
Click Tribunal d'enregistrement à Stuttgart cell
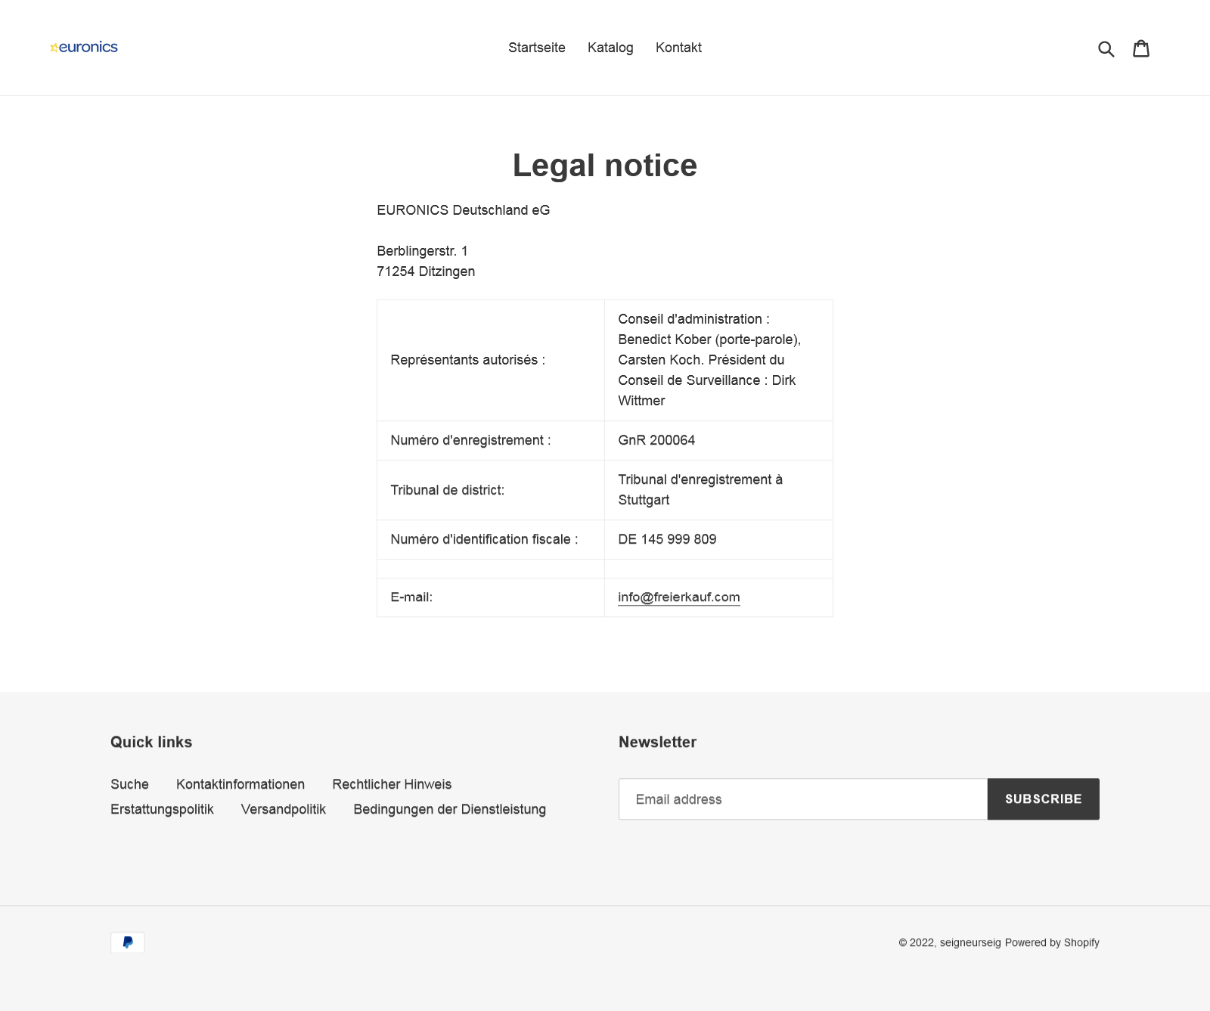(x=718, y=490)
